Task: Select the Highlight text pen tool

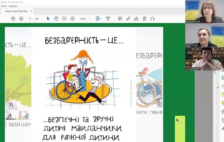Action: pos(128,19)
